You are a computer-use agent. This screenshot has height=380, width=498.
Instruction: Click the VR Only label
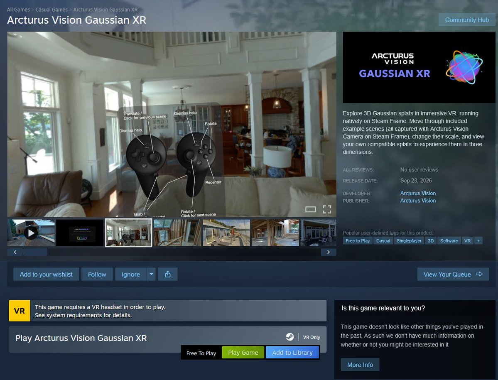(311, 337)
